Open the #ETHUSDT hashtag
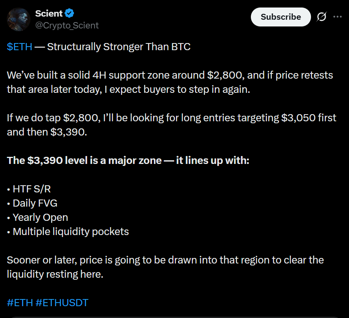 coord(62,303)
